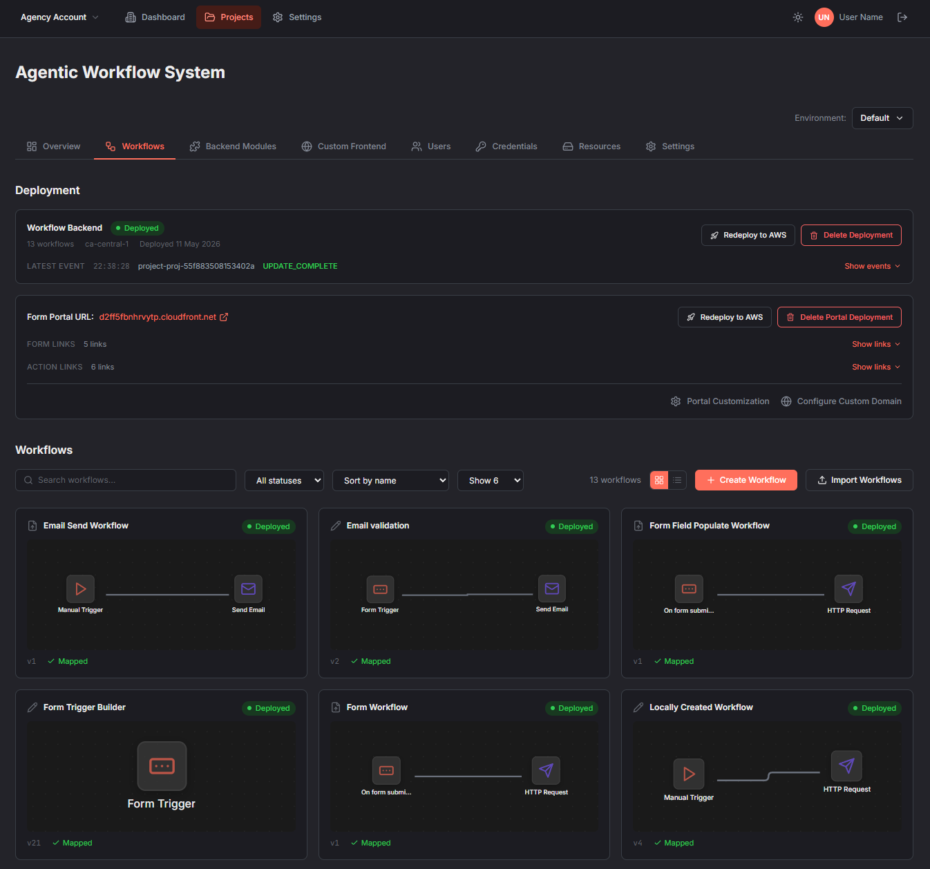
Task: Open the All statuses filter dropdown
Action: coord(284,481)
